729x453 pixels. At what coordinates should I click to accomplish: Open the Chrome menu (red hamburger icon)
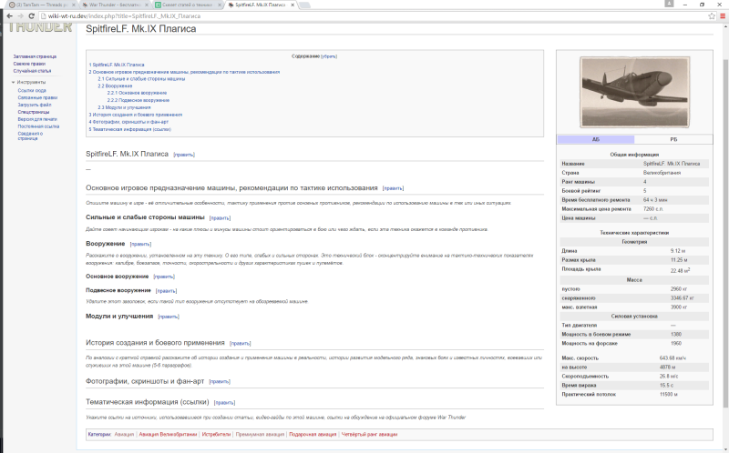[723, 15]
